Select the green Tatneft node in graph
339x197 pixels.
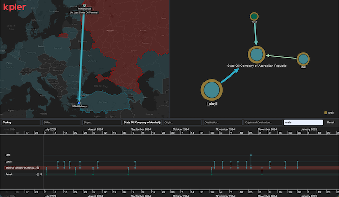pos(254,16)
